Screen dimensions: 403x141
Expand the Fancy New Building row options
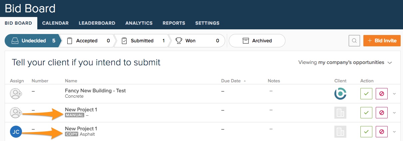tap(394, 94)
